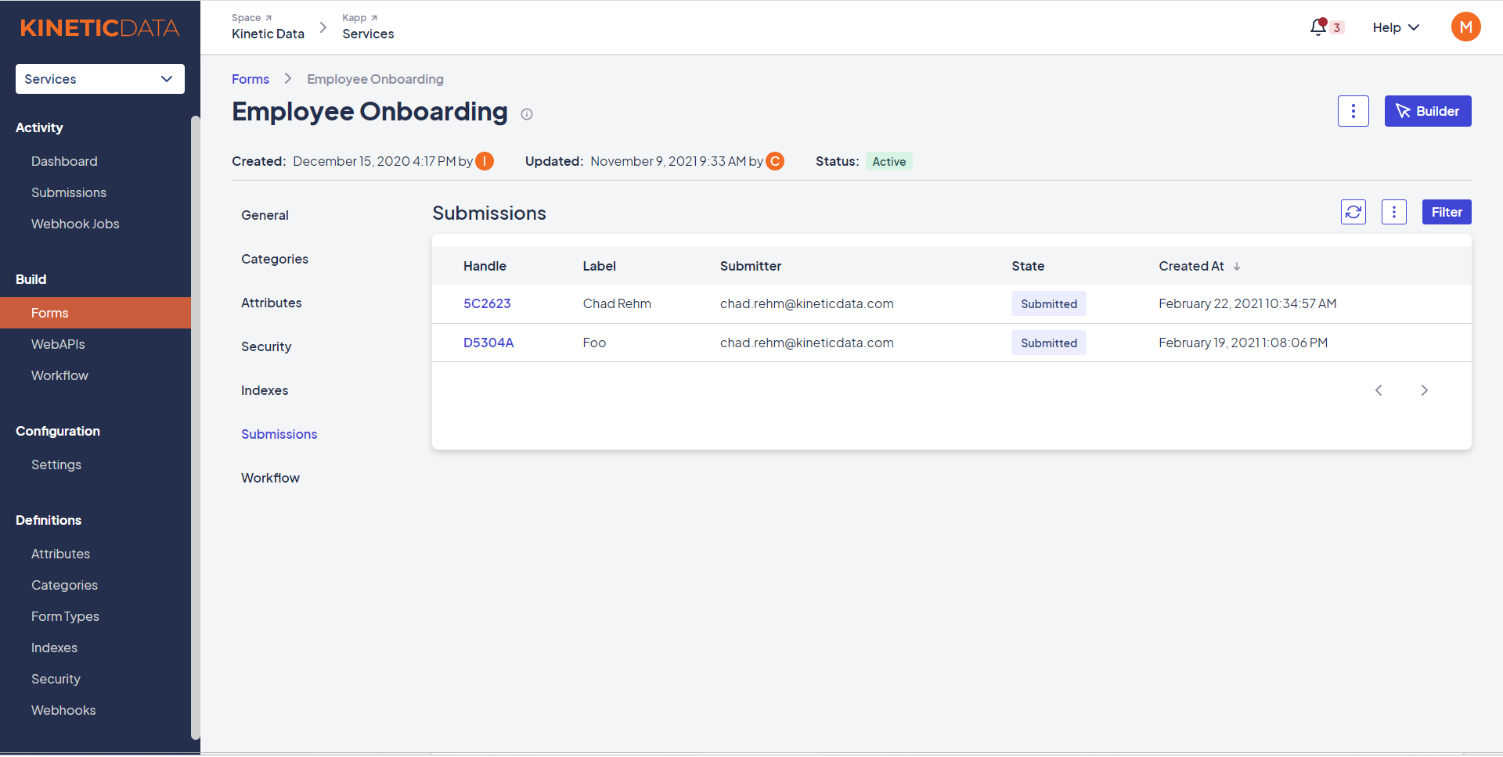
Task: Open submission D5304A
Action: click(x=488, y=343)
